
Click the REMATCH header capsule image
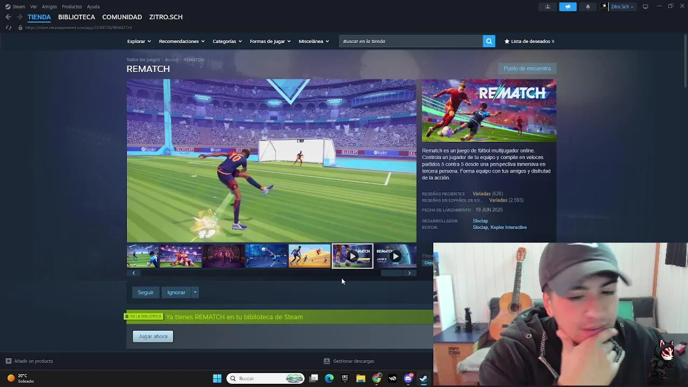pos(489,111)
